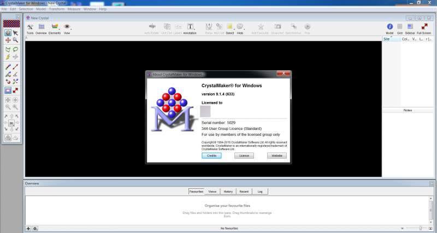Click the Notes header in sidebar

(x=408, y=110)
